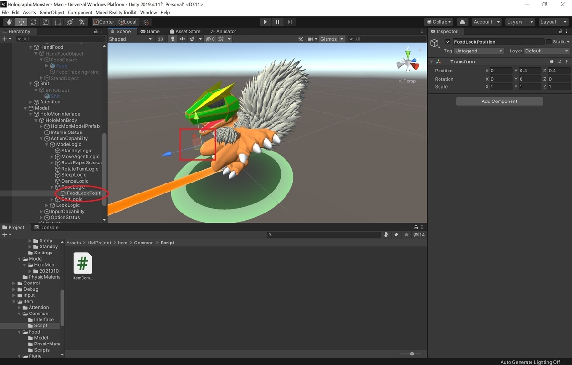Open the Inspector panel options menu
Viewport: 572px width, 365px height.
coord(567,31)
